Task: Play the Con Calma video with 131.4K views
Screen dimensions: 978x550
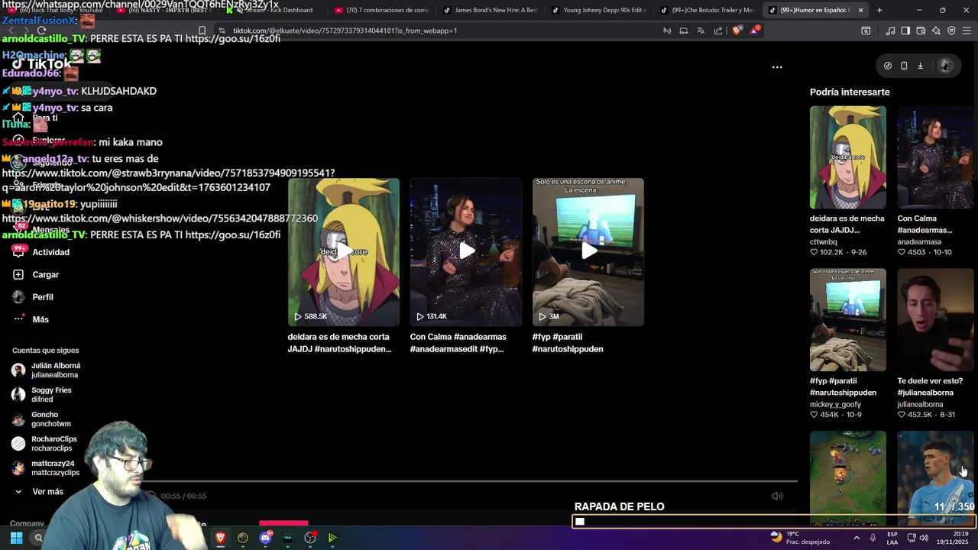Action: click(x=466, y=252)
